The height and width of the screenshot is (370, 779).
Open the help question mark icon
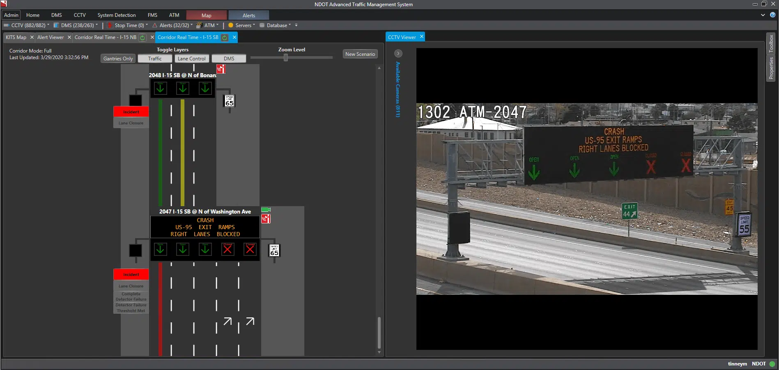772,15
